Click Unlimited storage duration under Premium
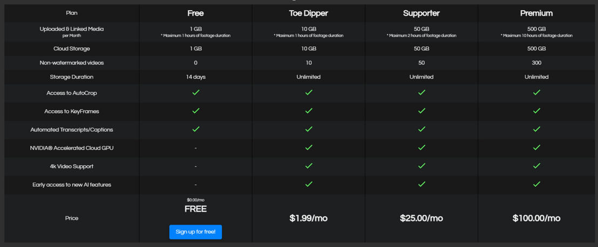The width and height of the screenshot is (598, 247). tap(536, 77)
